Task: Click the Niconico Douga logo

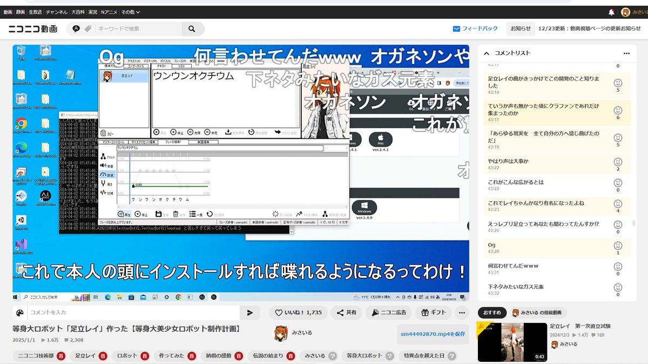Action: pyautogui.click(x=33, y=29)
